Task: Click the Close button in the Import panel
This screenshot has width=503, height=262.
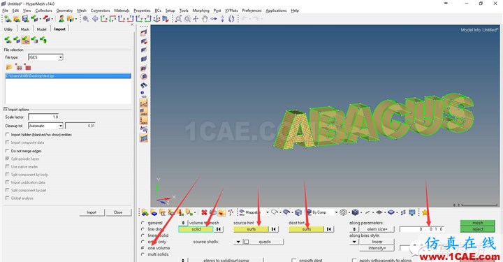Action: pyautogui.click(x=118, y=212)
